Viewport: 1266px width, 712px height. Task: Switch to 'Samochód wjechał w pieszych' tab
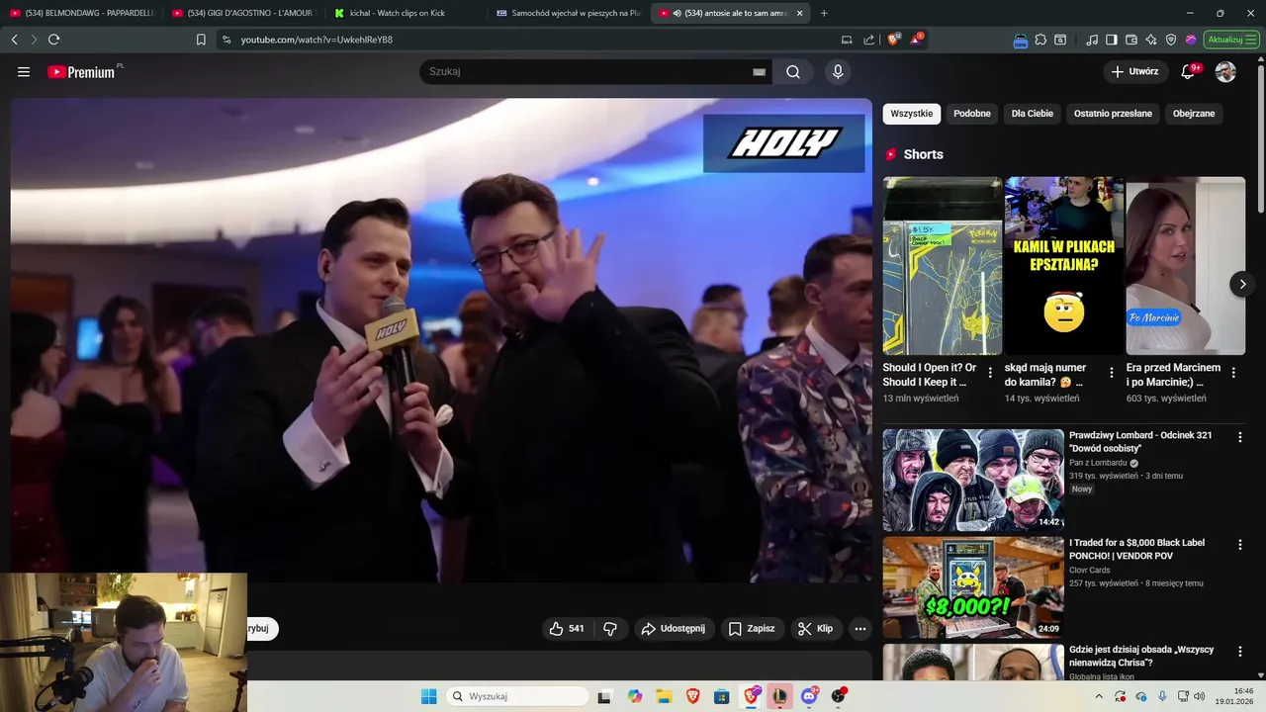pyautogui.click(x=569, y=13)
